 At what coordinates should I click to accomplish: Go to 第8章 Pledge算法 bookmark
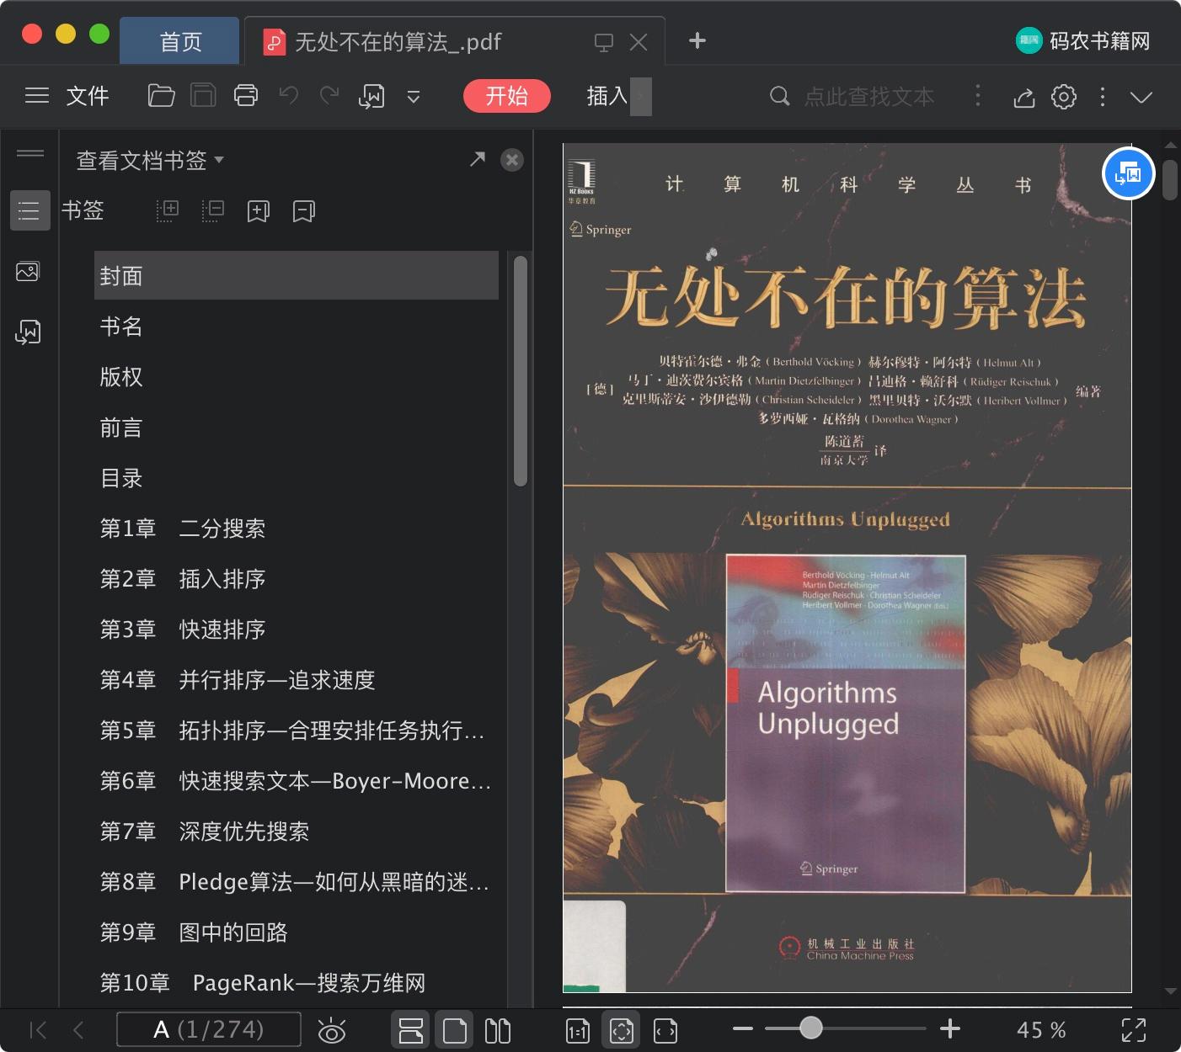297,882
